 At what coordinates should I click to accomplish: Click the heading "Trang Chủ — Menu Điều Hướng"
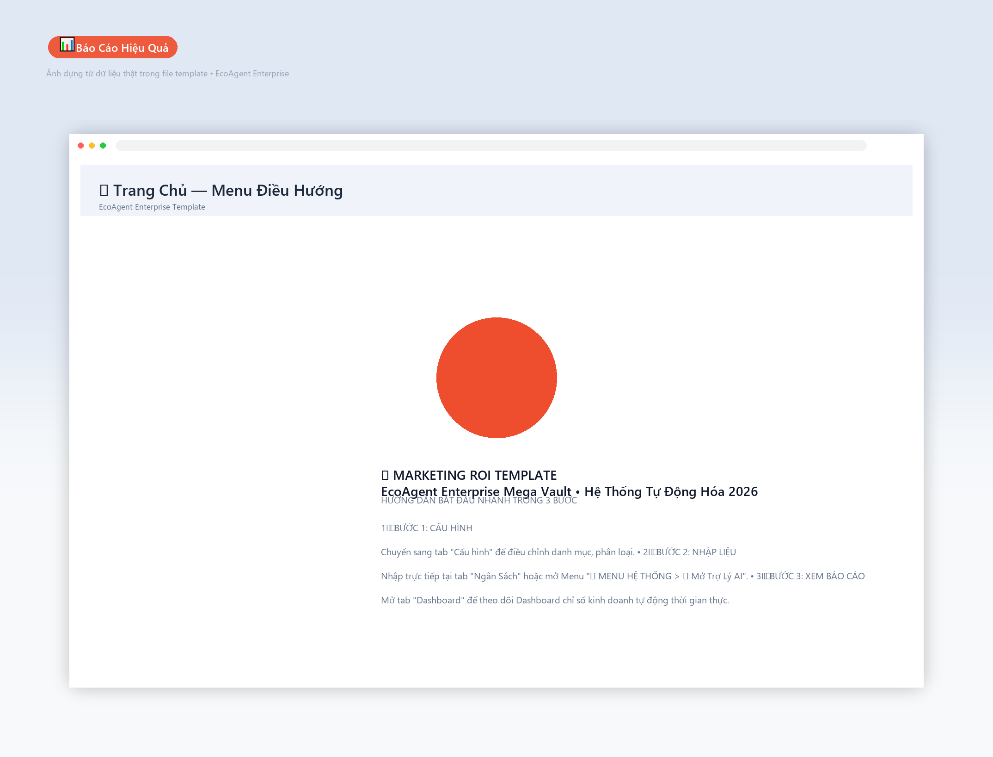221,190
